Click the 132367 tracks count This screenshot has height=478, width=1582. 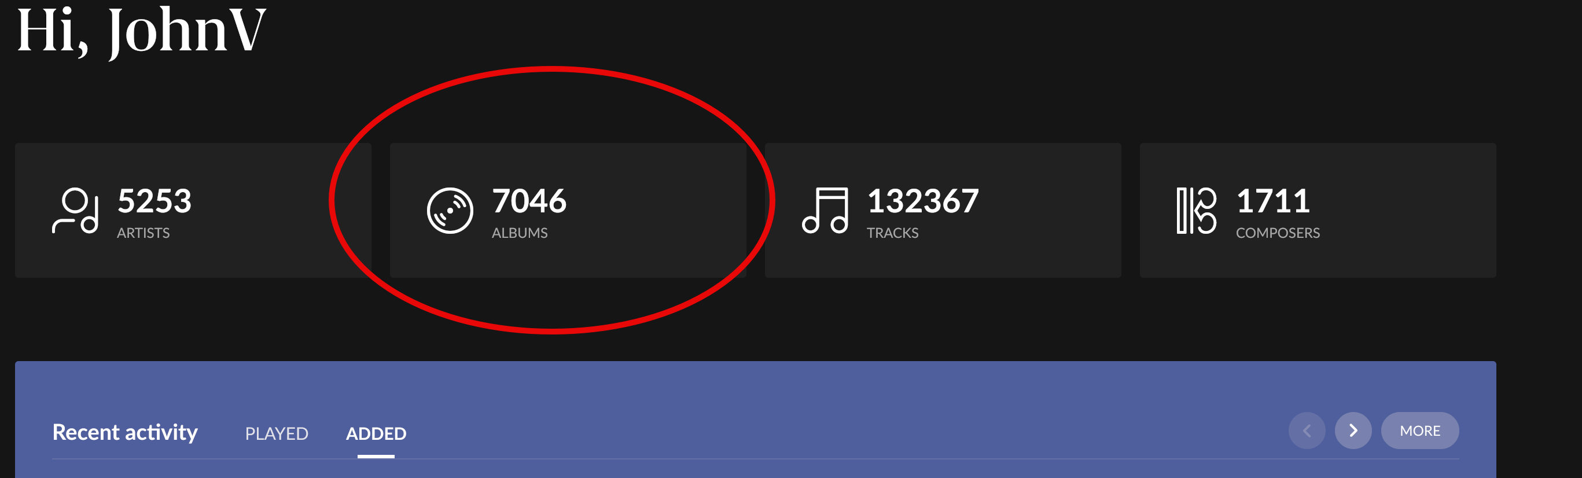point(922,201)
